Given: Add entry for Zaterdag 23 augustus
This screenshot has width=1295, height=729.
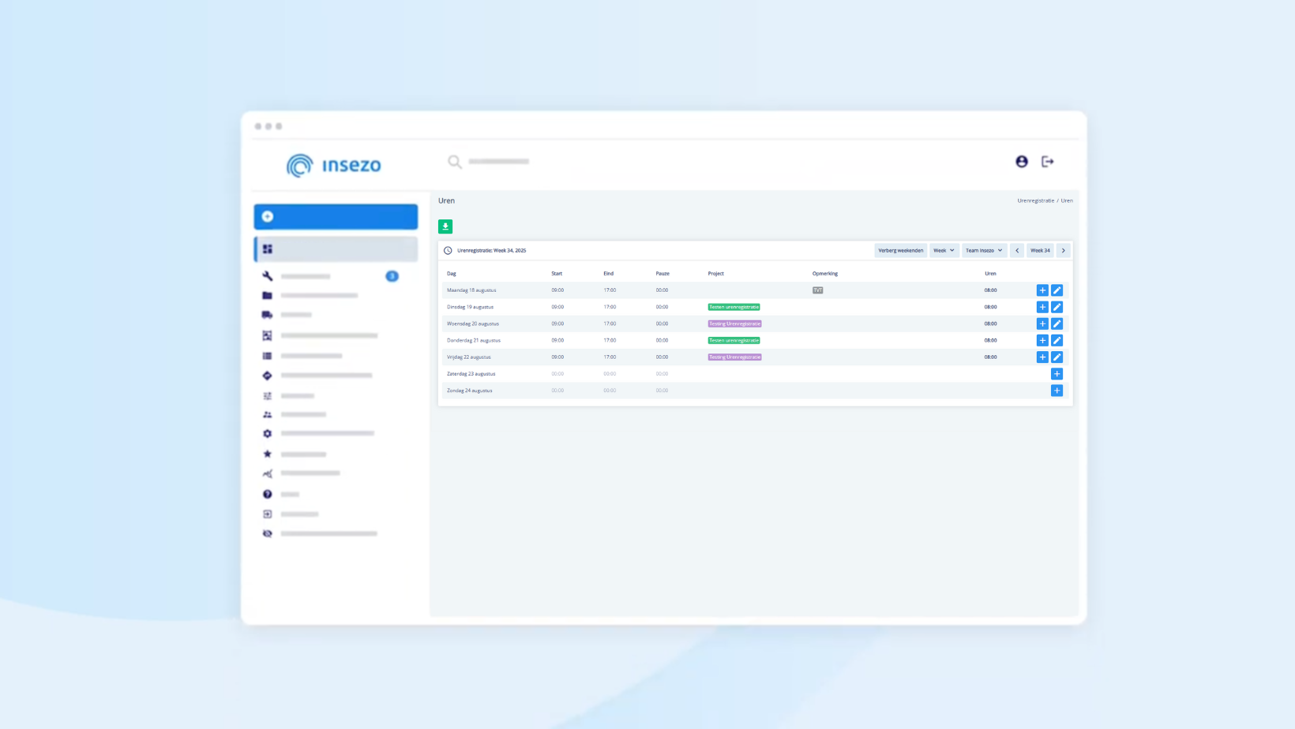Looking at the screenshot, I should (1057, 374).
